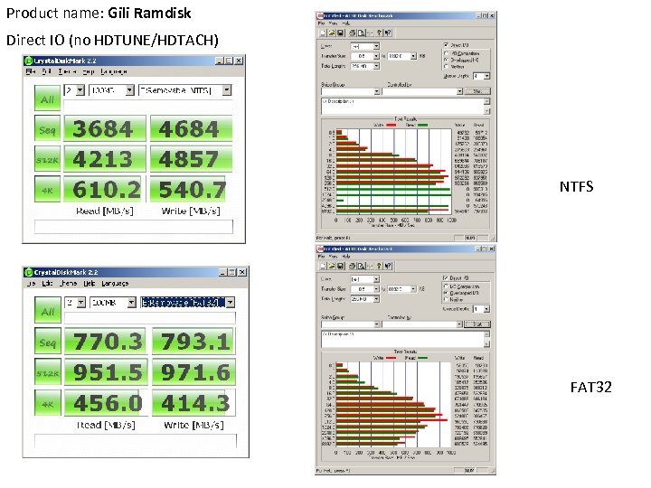
Task: Click Save disk icon in lower ATTO toolbar
Action: [x=340, y=266]
